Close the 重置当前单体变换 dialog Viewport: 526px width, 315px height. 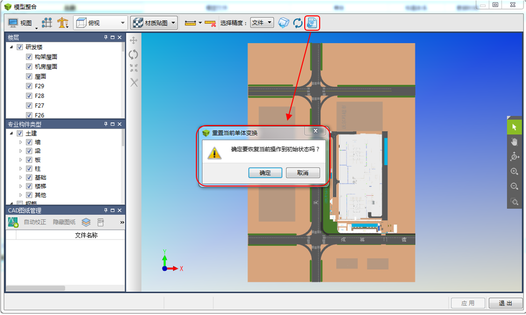(x=315, y=131)
